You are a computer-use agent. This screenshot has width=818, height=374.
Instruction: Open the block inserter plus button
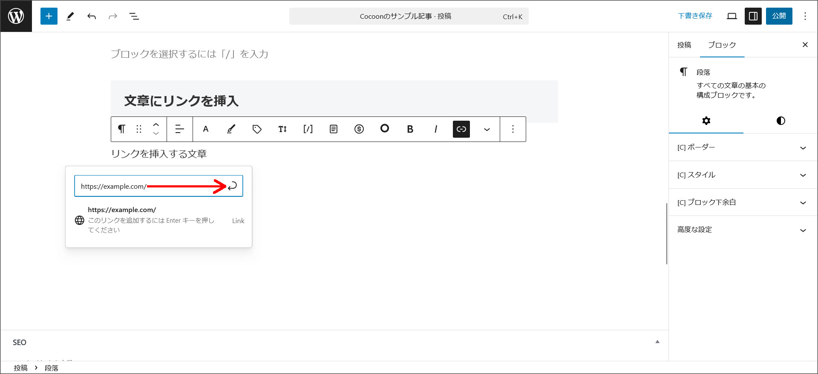click(x=49, y=16)
